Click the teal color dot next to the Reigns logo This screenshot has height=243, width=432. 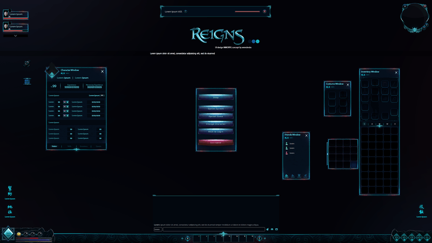[258, 42]
